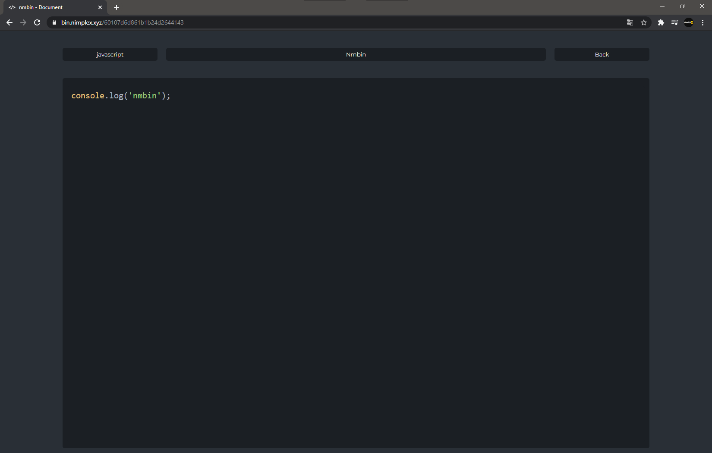
Task: Click the Extensions puzzle piece icon
Action: (661, 22)
